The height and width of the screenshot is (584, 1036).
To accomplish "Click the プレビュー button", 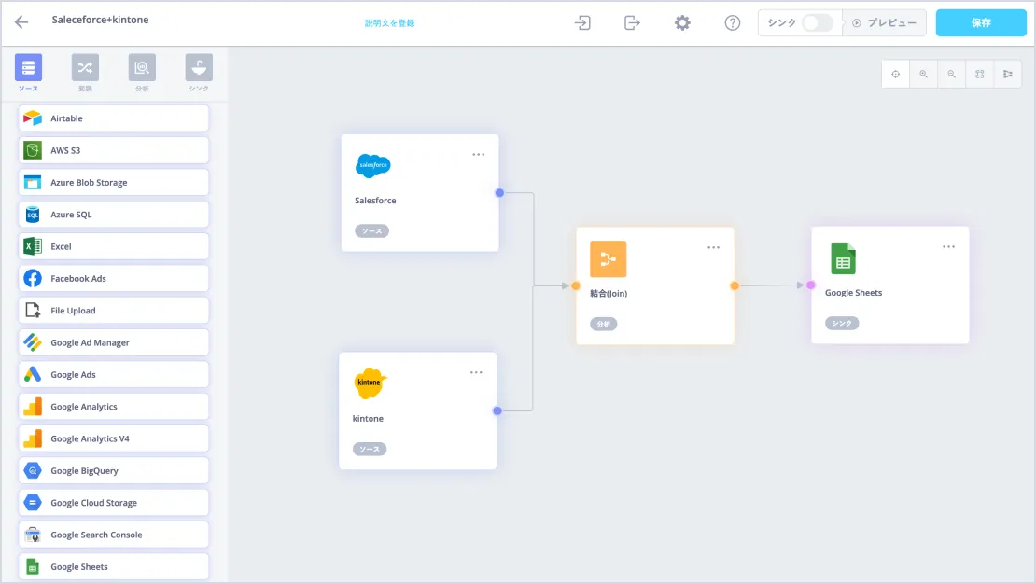I will 884,22.
